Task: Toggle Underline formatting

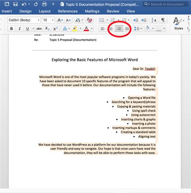Action: pyautogui.click(x=27, y=29)
